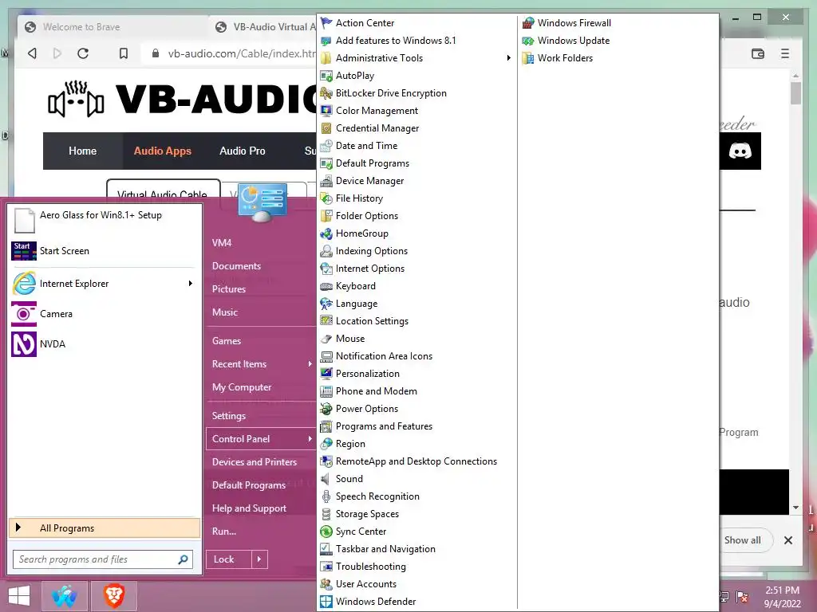The height and width of the screenshot is (612, 817).
Task: Open Windows Defender shield icon
Action: 326,602
